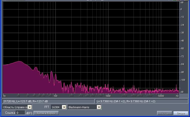Screen dimensions: 190x117
Task: Click the 20 Hz mark on frequency axis
Action: (18, 96)
